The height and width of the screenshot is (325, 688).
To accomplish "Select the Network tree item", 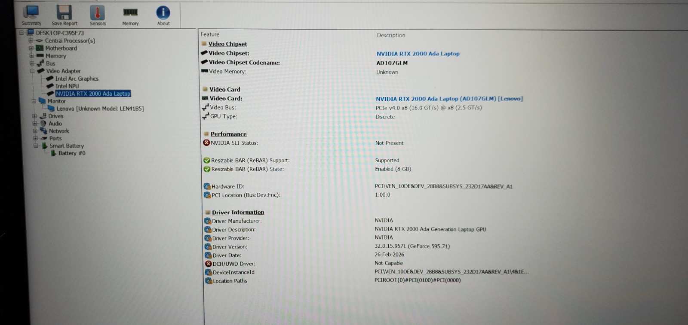I will (59, 131).
